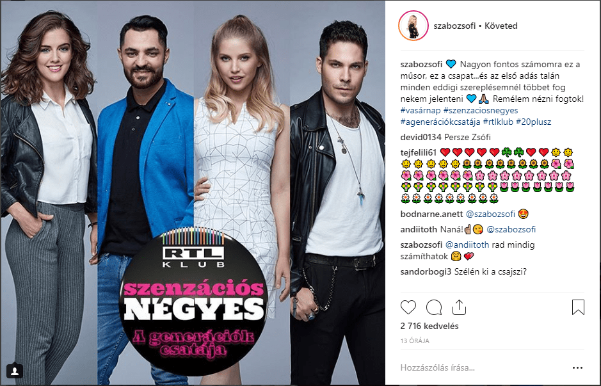This screenshot has height=386, width=601.
Task: Open the 13 órája timestamp link
Action: [415, 341]
